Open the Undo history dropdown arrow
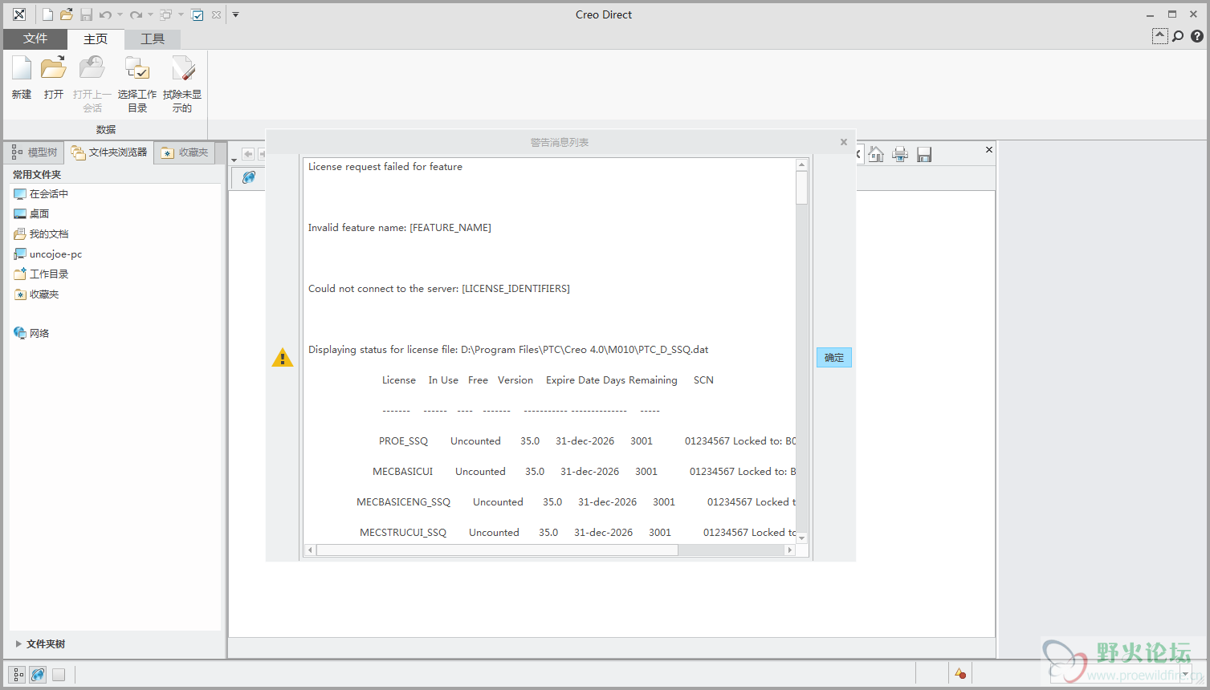This screenshot has width=1210, height=690. pos(120,14)
